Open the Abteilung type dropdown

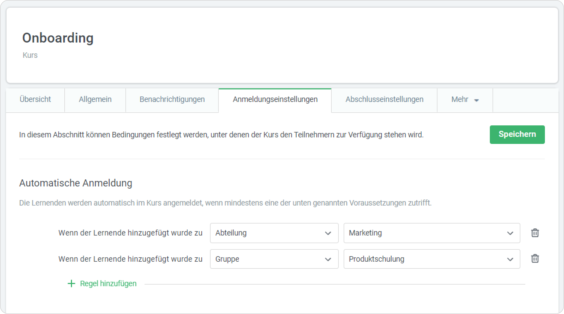pyautogui.click(x=274, y=233)
